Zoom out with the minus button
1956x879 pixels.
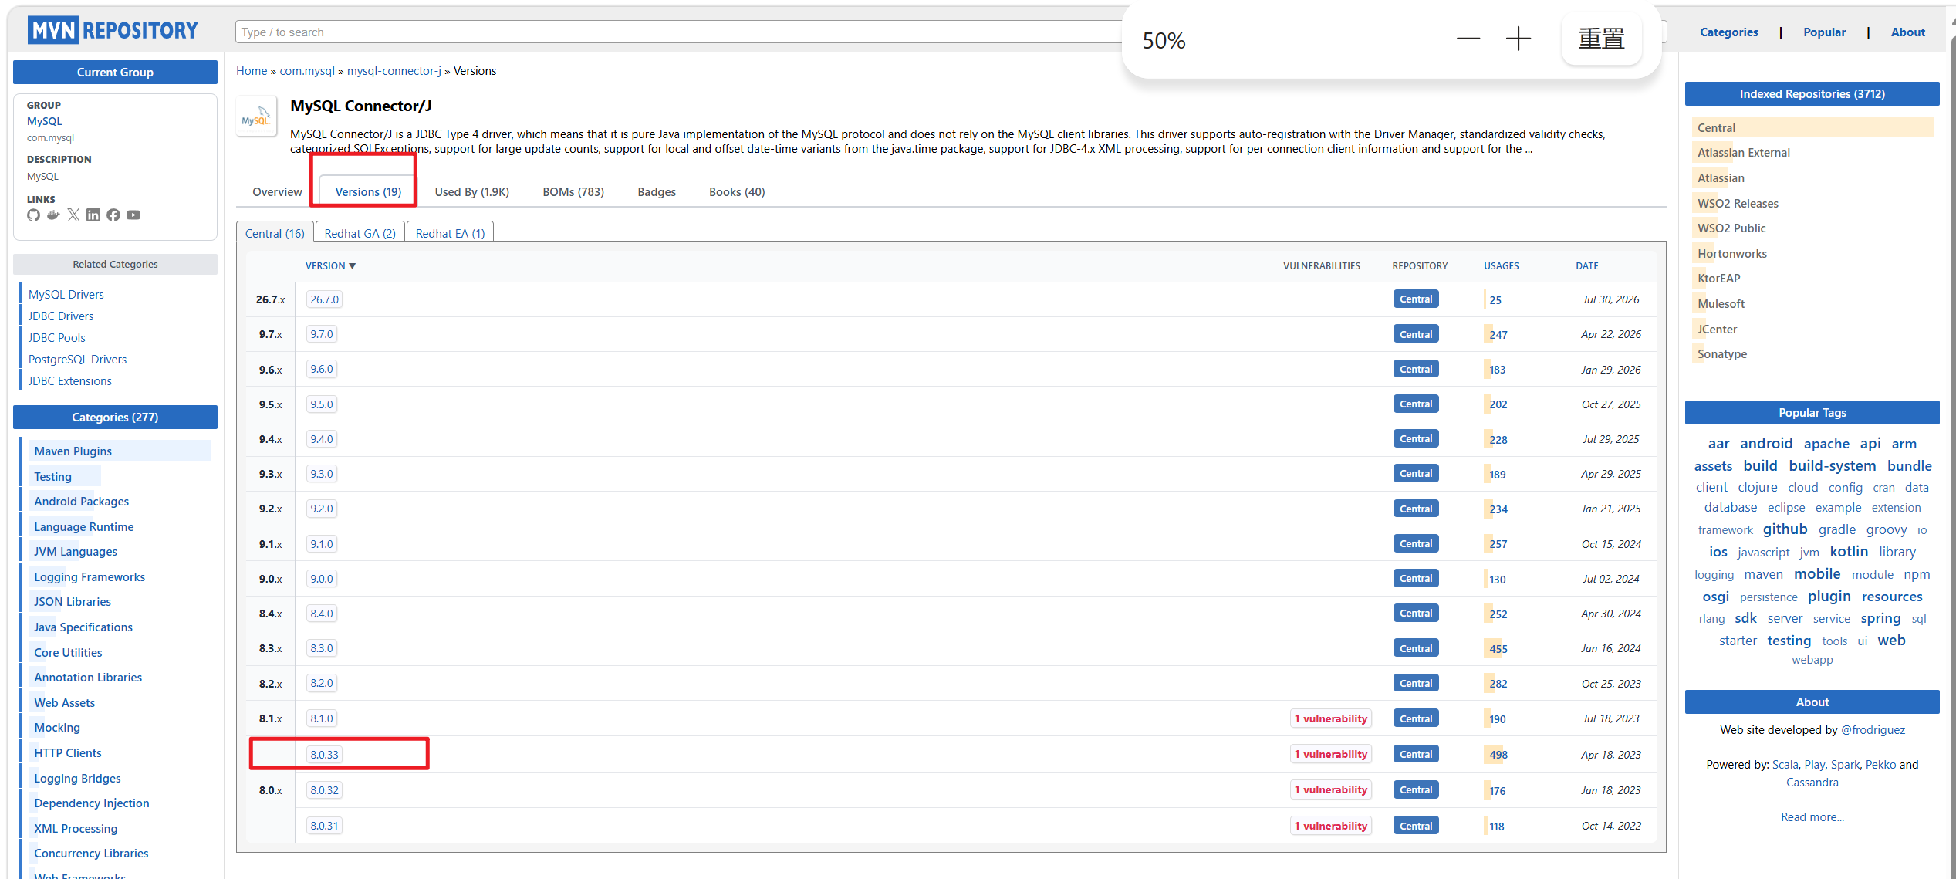coord(1468,39)
